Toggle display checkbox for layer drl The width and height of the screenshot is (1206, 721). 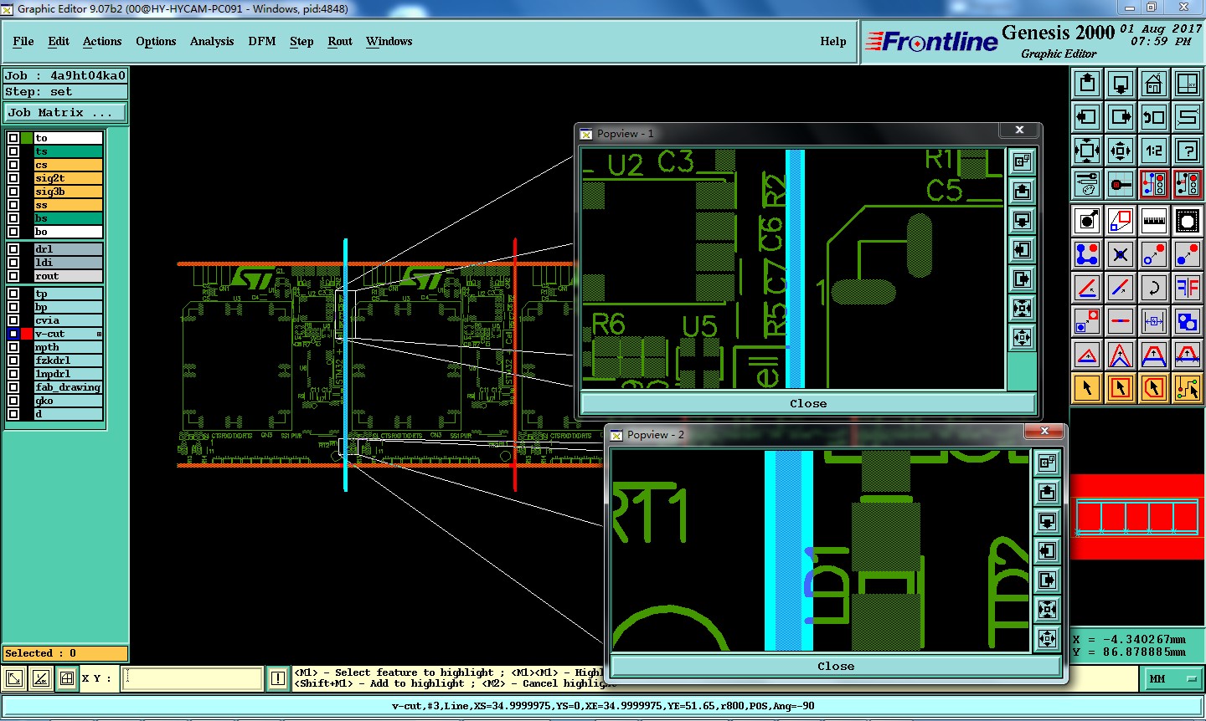13,249
